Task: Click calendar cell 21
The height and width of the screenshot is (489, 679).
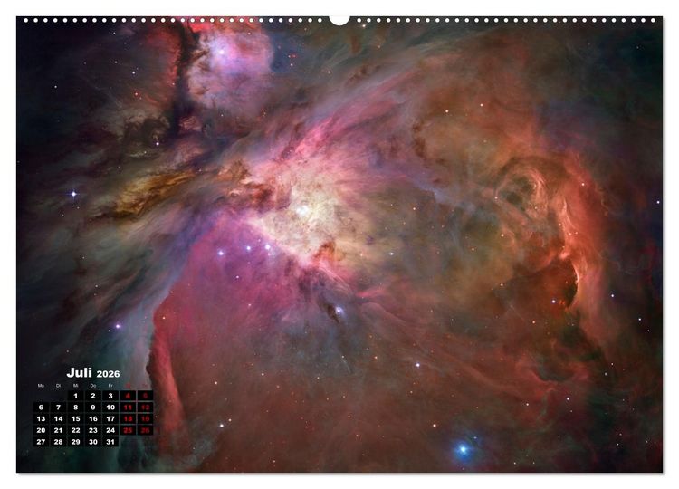Action: pos(59,430)
